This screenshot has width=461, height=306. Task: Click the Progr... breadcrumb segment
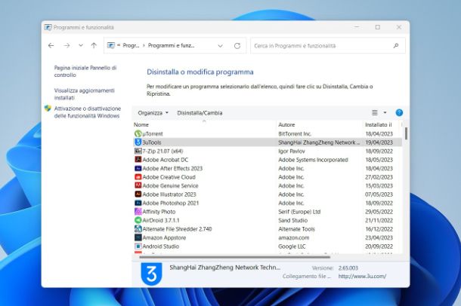[131, 45]
